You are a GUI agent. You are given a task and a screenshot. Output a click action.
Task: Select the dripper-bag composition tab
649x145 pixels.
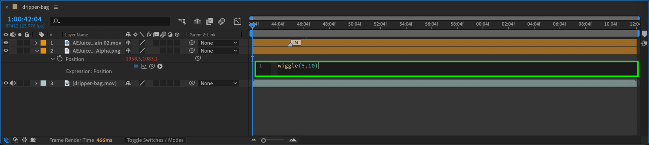point(35,7)
